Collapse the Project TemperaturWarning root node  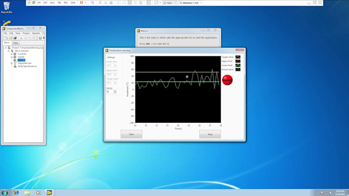[x=6, y=48]
